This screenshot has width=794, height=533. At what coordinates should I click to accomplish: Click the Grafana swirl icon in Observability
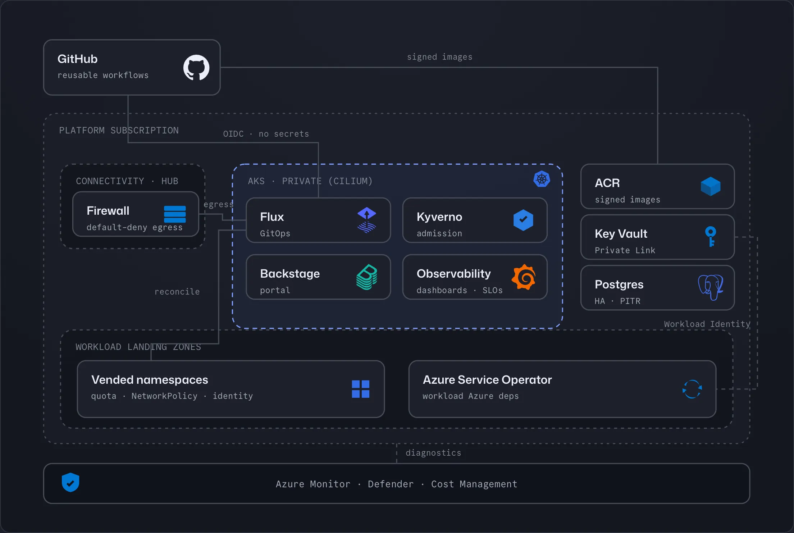coord(524,277)
